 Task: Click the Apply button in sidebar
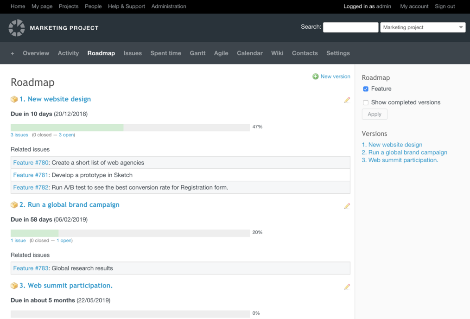tap(375, 114)
